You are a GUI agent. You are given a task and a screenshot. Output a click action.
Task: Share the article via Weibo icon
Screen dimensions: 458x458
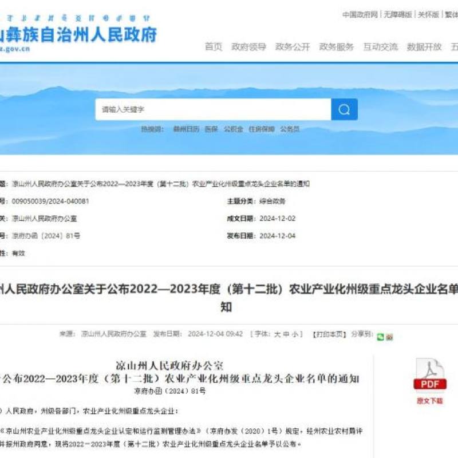pyautogui.click(x=389, y=337)
